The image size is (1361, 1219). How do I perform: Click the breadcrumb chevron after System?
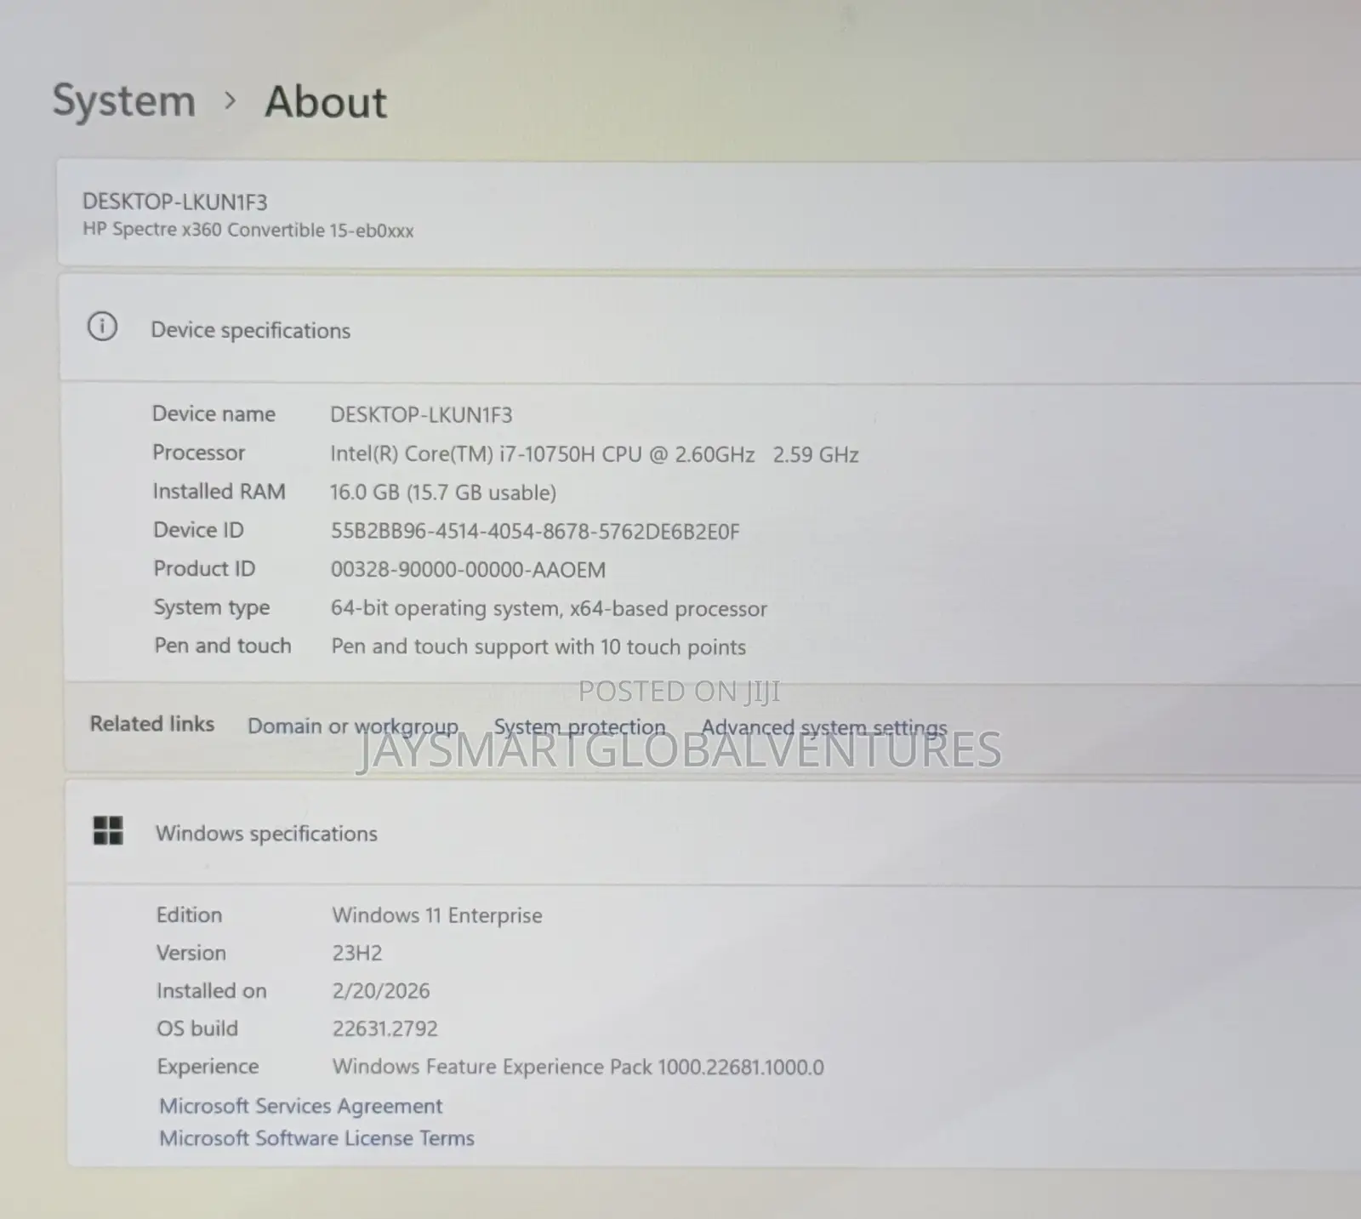[x=230, y=101]
